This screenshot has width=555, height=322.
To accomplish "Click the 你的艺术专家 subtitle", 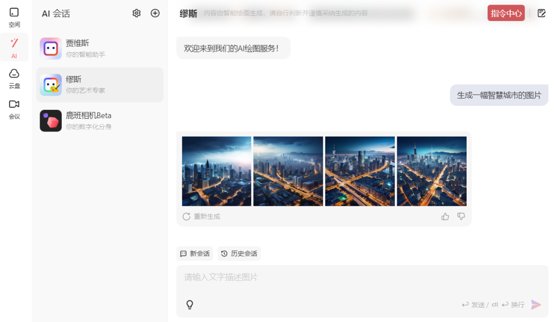I will (x=85, y=90).
